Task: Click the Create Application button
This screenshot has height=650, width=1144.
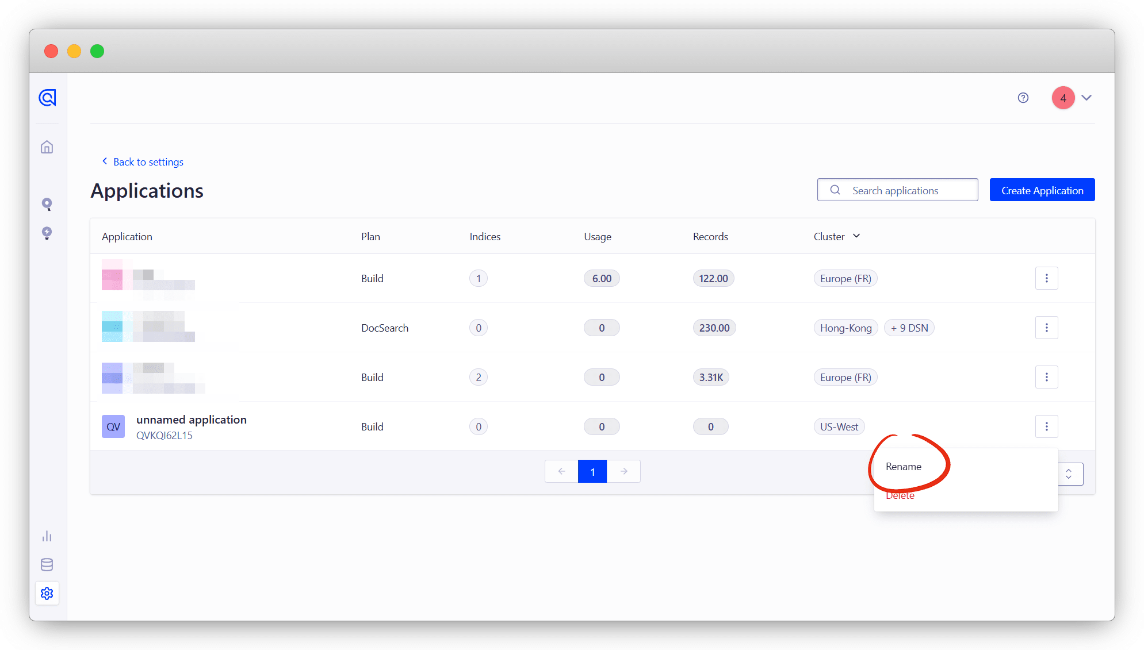Action: pyautogui.click(x=1042, y=190)
